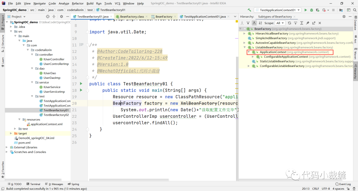This screenshot has width=358, height=191.
Task: Run the TestApplicationContext01 configuration
Action: point(306,10)
